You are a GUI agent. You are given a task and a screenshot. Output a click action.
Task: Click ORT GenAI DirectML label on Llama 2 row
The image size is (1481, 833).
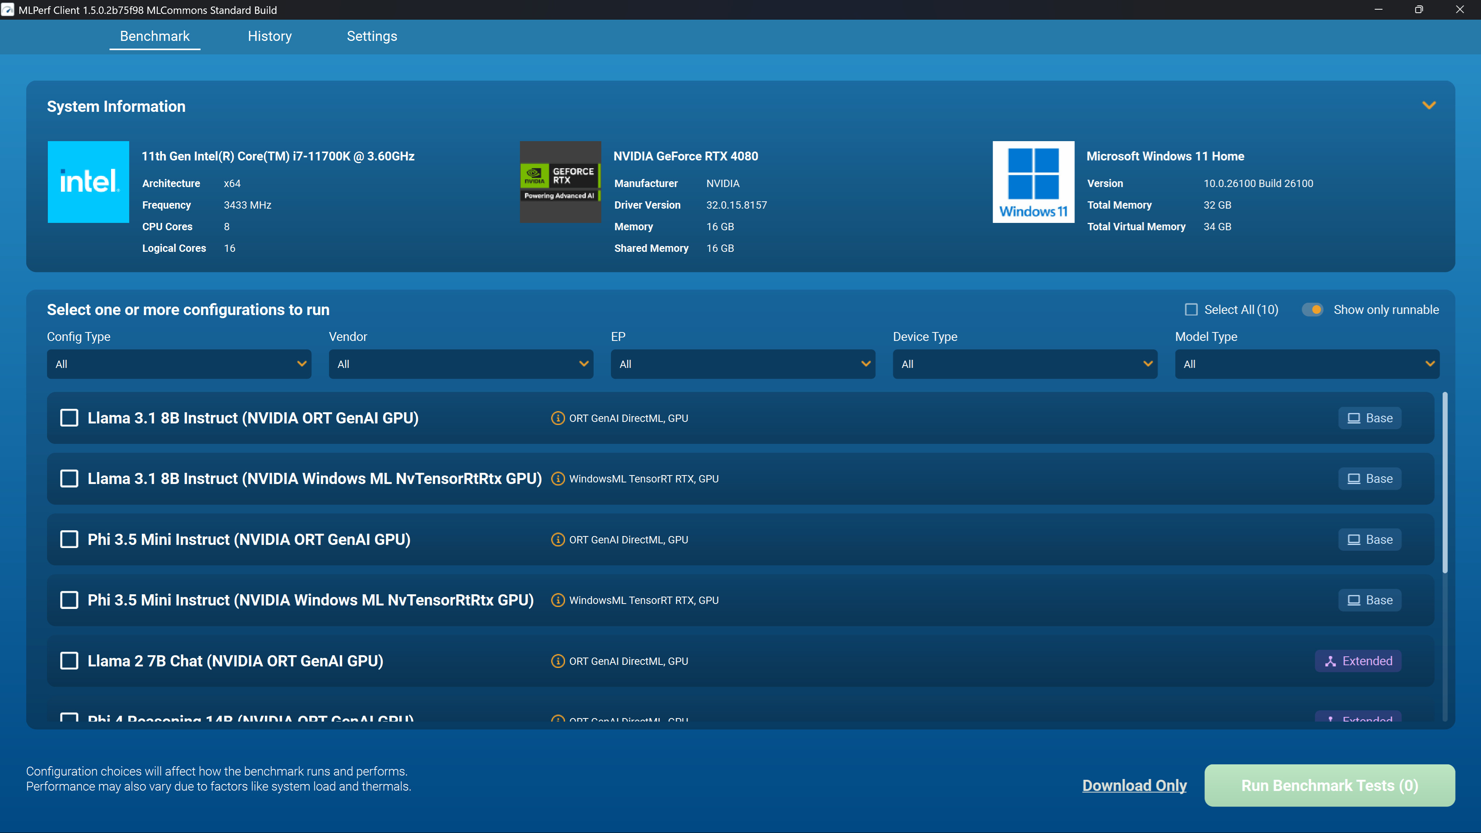(628, 661)
